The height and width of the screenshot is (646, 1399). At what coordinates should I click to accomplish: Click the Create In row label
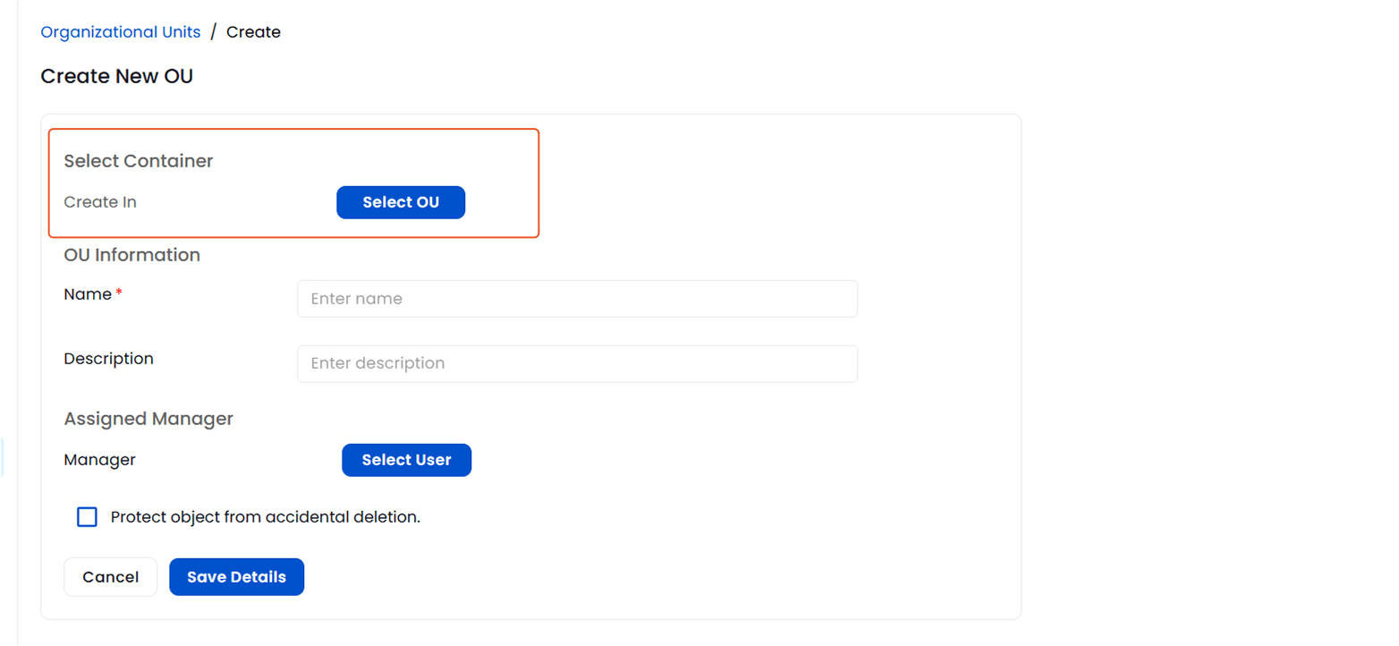tap(99, 202)
